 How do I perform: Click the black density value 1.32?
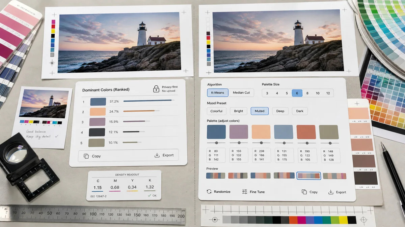click(150, 187)
